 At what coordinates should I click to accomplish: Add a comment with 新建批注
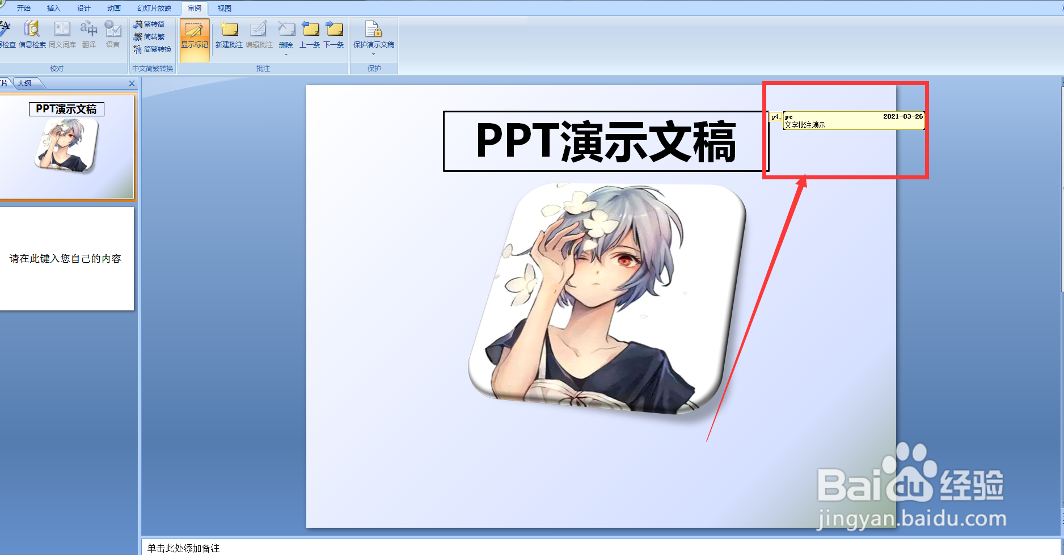point(229,34)
